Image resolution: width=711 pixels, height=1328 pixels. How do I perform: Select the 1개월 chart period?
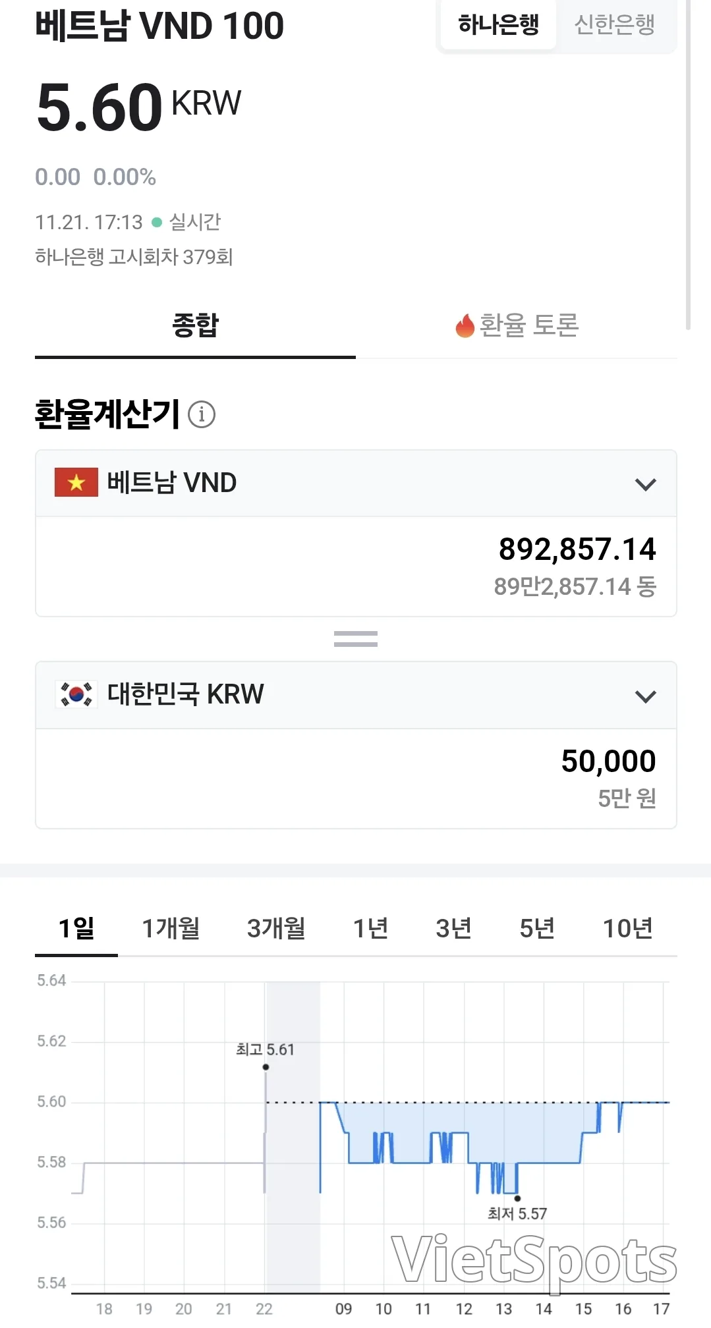click(171, 928)
